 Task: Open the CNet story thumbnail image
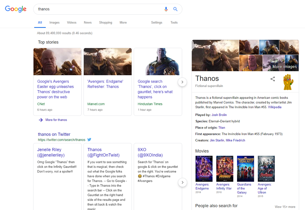coord(58,62)
